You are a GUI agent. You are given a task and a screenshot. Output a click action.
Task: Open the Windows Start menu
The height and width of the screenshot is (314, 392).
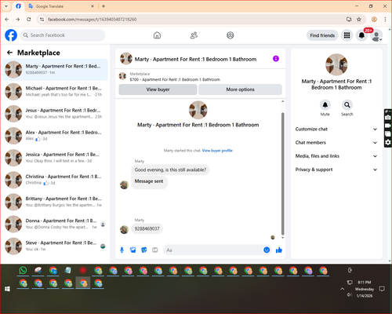[x=7, y=289]
